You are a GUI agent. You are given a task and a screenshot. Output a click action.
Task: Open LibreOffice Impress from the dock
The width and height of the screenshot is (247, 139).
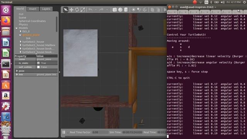coord(6,75)
